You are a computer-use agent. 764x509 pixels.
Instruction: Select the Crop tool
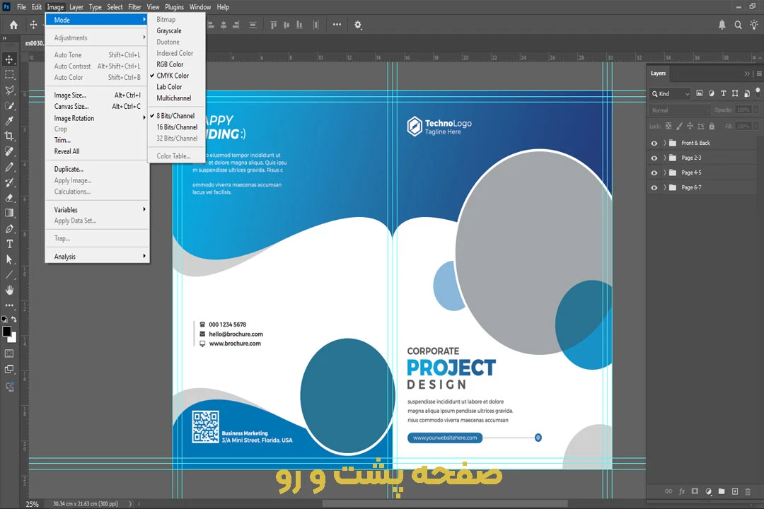[9, 136]
